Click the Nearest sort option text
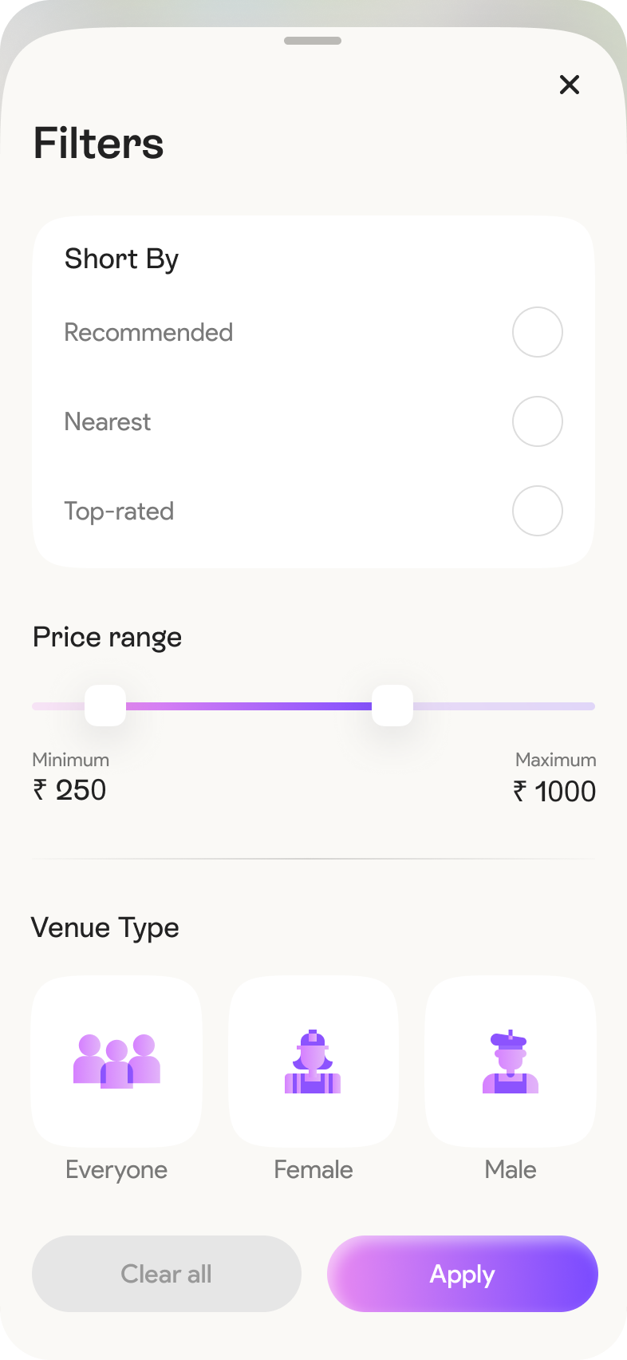 tap(108, 421)
